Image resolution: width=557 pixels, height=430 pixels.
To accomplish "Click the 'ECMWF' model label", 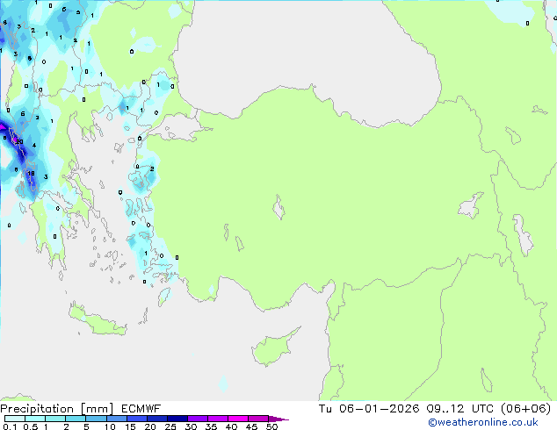I will (141, 409).
